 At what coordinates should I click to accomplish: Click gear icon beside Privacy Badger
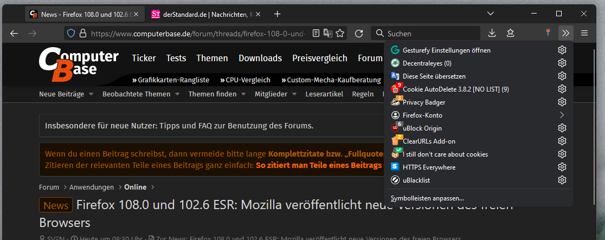[x=562, y=102]
